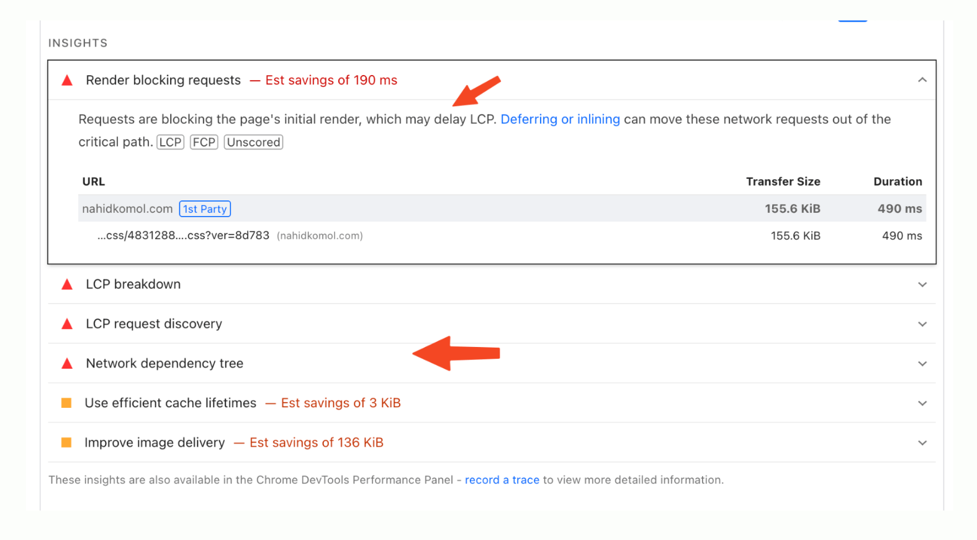Click the (nahidkomol.com) label after stylesheet URL
Screen dimensions: 977x540
click(320, 236)
